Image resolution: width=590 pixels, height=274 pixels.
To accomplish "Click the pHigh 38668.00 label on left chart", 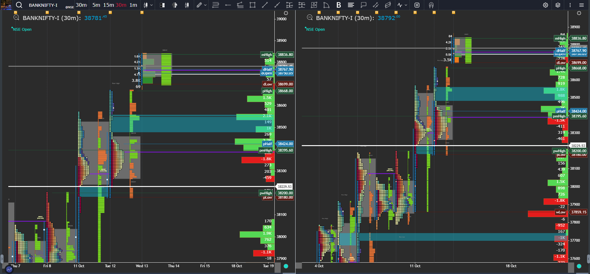I will 277,91.
